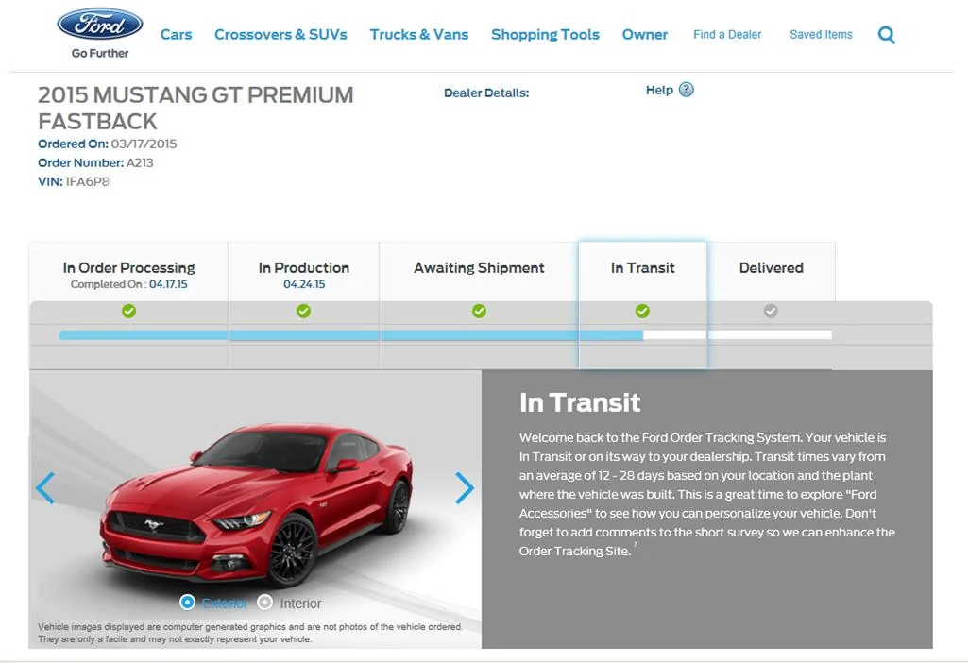Viewport: 968px width, 663px height.
Task: Click the In Transit green checkmark
Action: click(x=643, y=311)
